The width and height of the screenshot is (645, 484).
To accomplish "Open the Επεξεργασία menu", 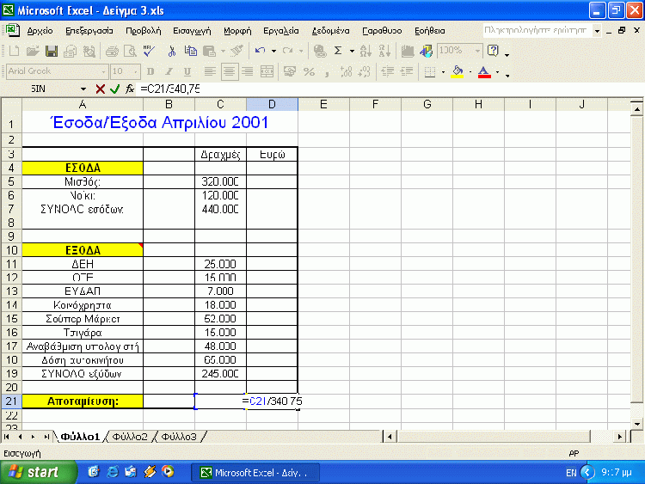I will click(x=89, y=31).
